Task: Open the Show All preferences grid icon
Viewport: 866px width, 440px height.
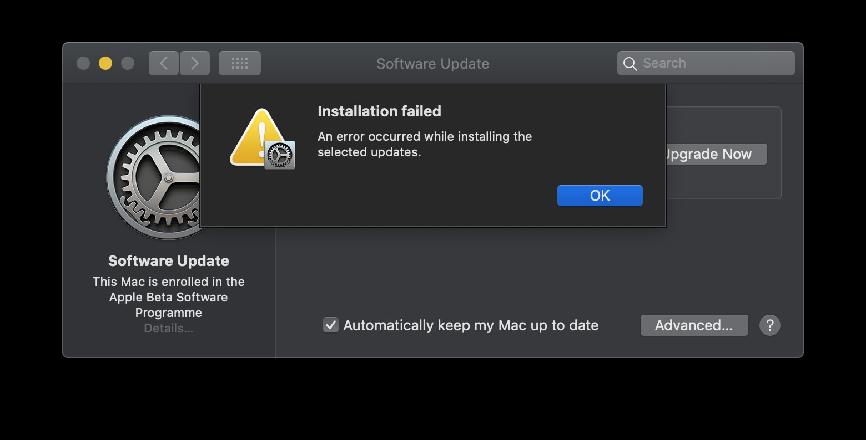Action: (239, 63)
